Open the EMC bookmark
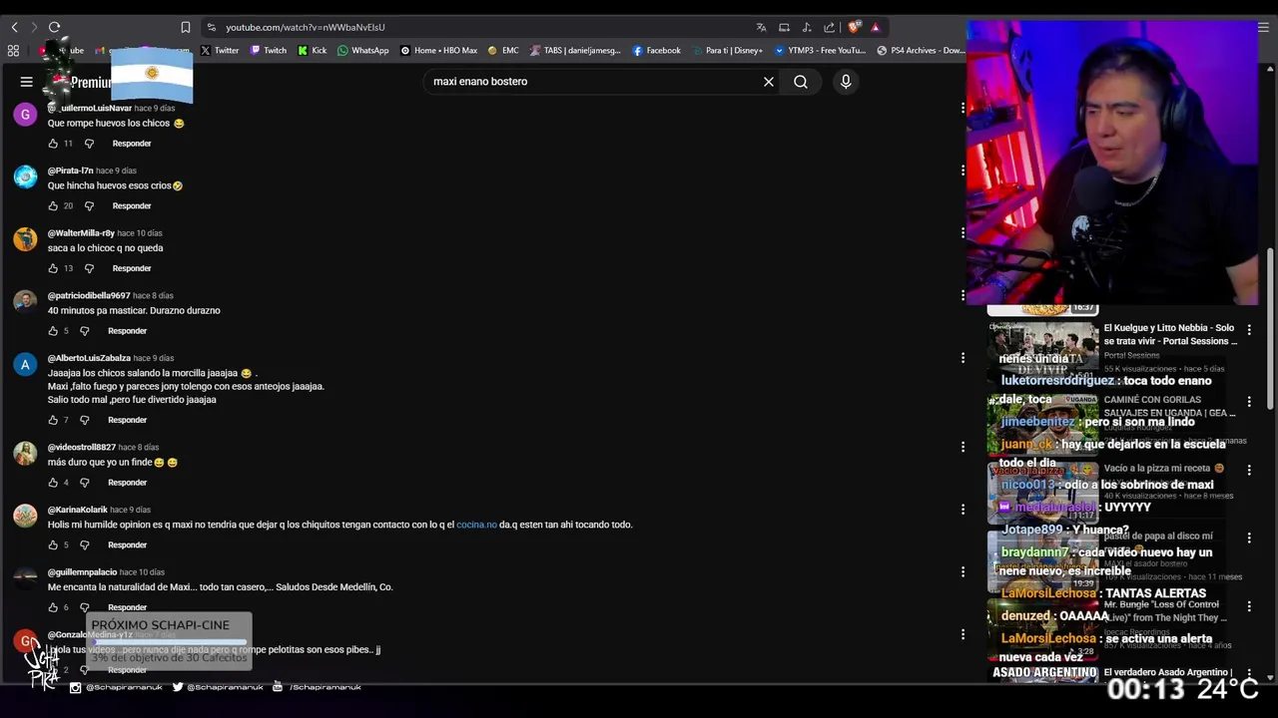 point(503,50)
